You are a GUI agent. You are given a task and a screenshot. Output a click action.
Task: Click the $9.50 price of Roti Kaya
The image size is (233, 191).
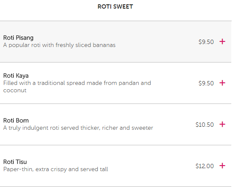tap(206, 83)
